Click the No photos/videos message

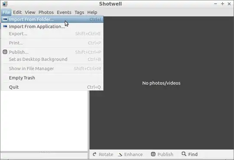click(x=161, y=83)
